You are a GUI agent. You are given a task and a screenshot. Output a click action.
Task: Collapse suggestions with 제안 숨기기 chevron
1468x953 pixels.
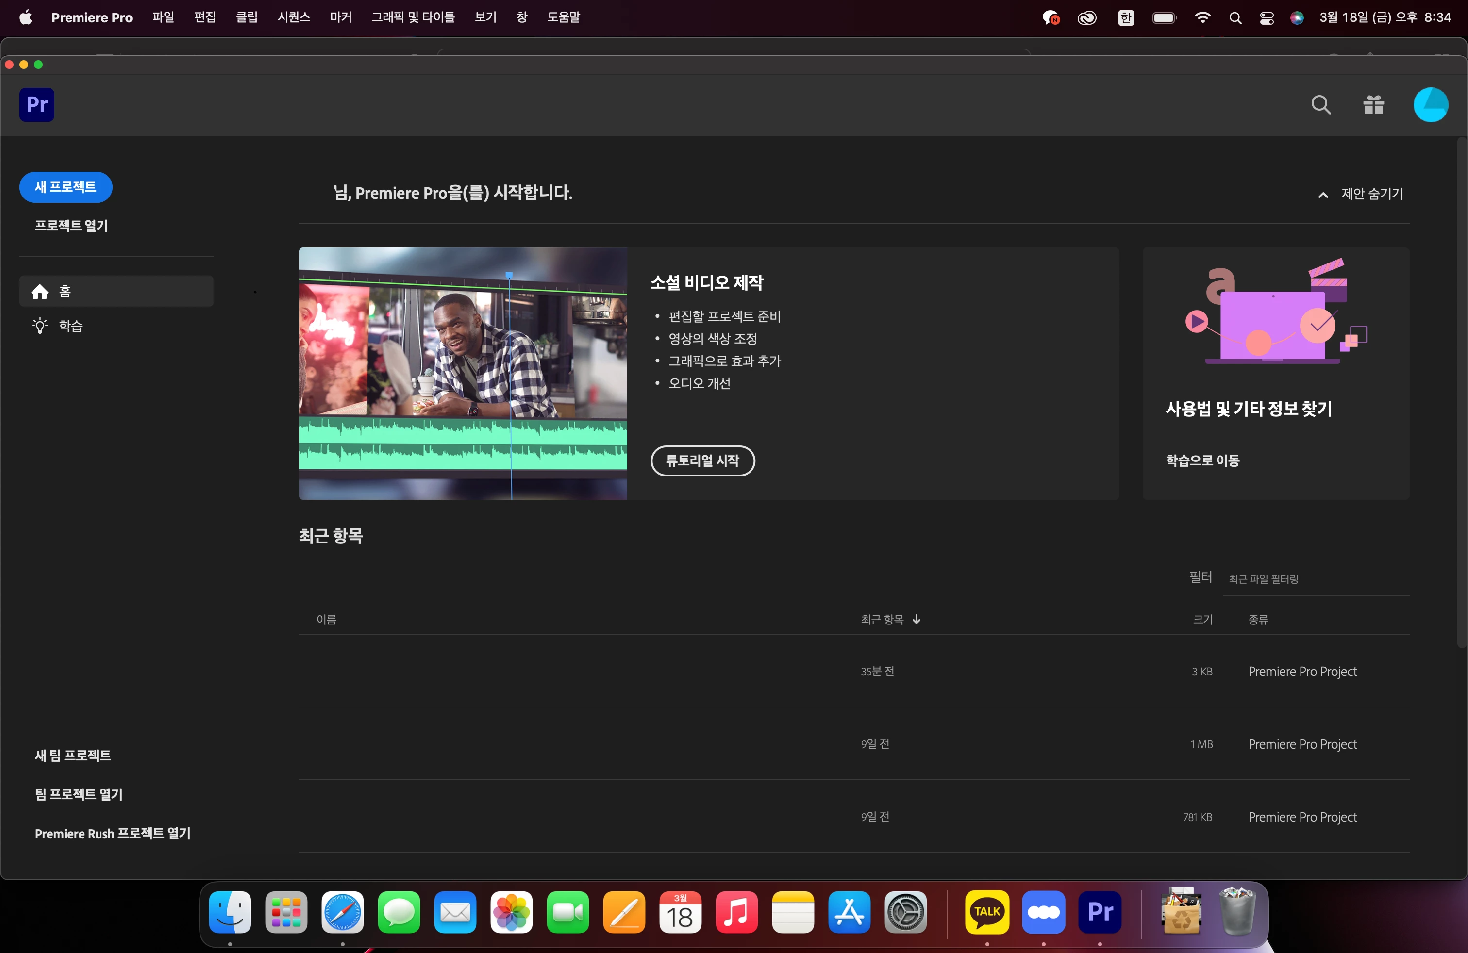[x=1322, y=195]
